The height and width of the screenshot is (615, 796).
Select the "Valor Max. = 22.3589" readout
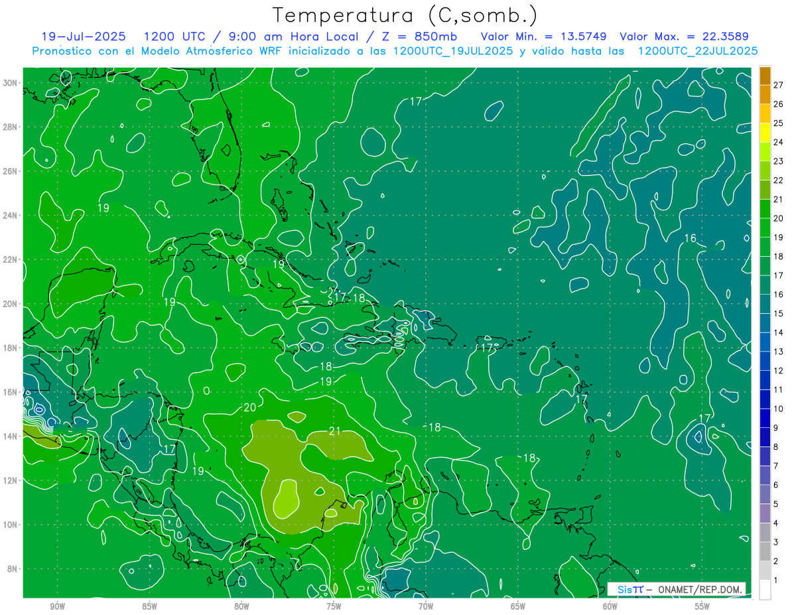tap(684, 36)
